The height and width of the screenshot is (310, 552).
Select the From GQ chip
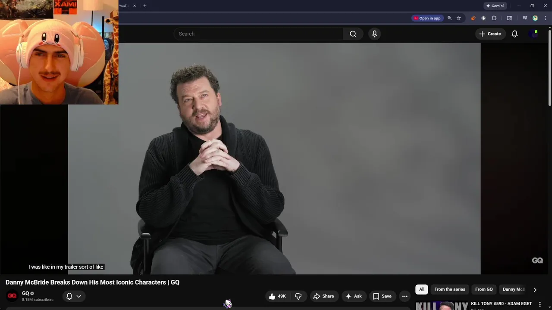pyautogui.click(x=484, y=289)
